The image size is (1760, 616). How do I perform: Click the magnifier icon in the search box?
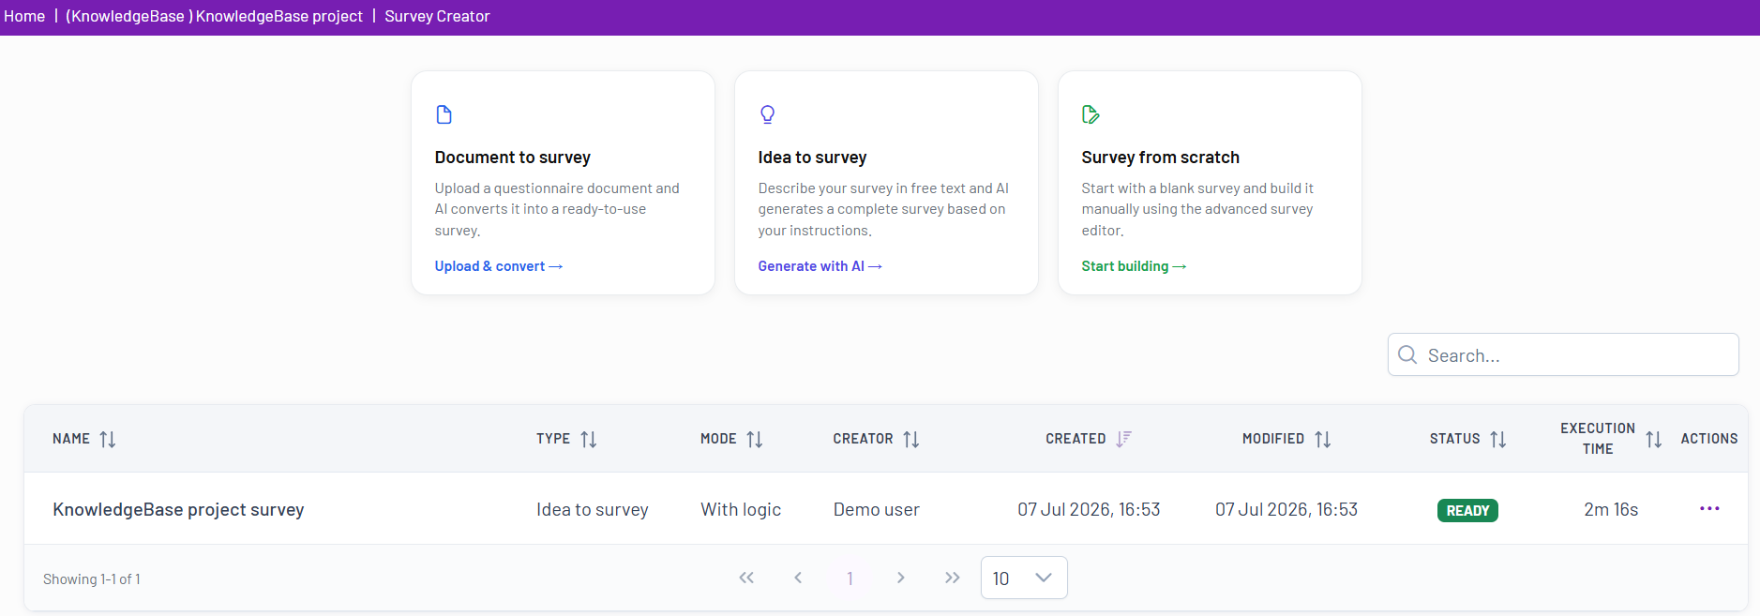tap(1407, 354)
